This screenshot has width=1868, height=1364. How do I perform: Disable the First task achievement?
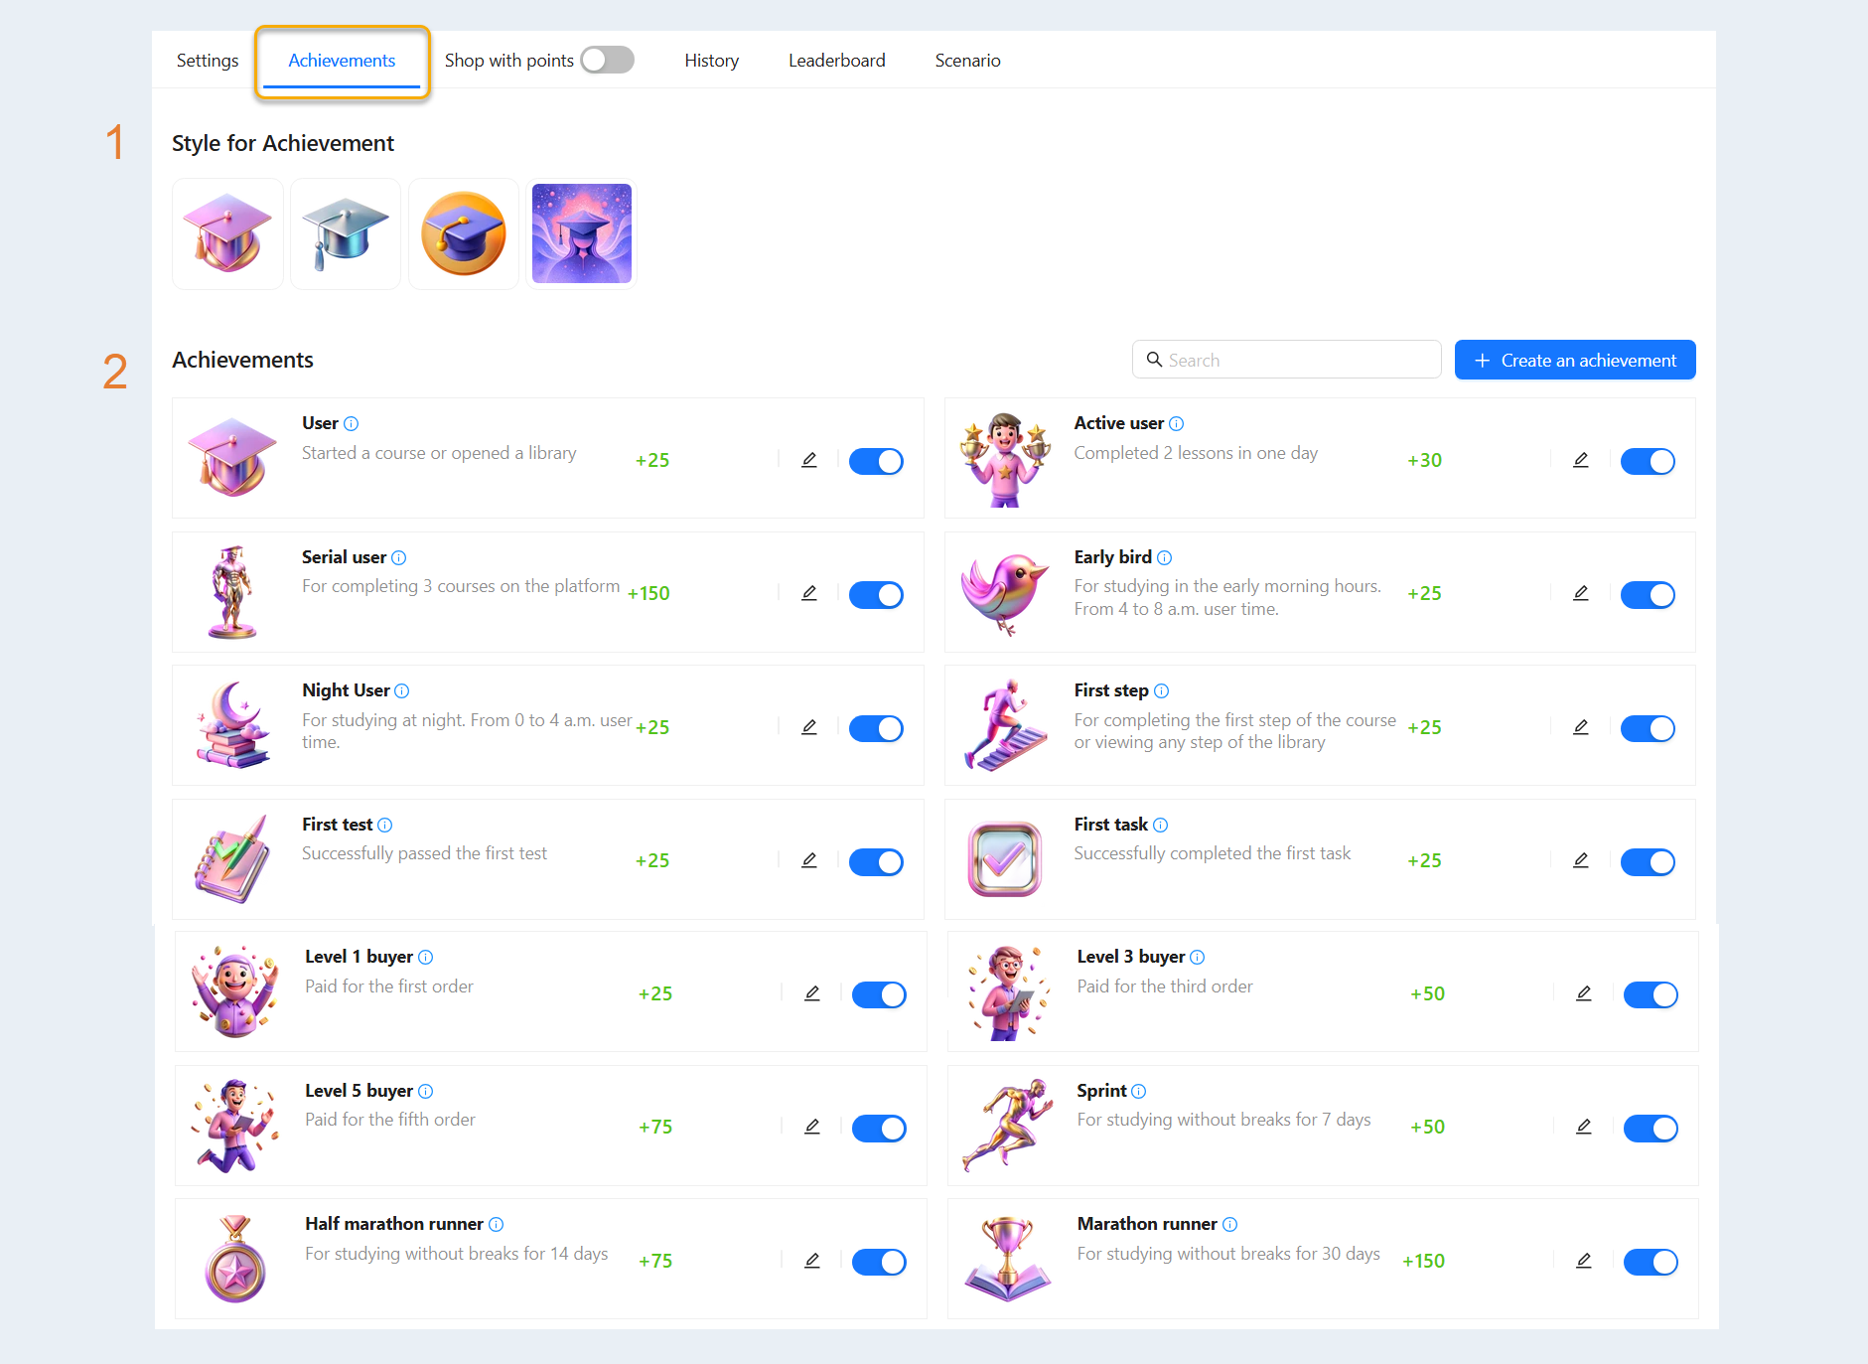click(x=1648, y=862)
